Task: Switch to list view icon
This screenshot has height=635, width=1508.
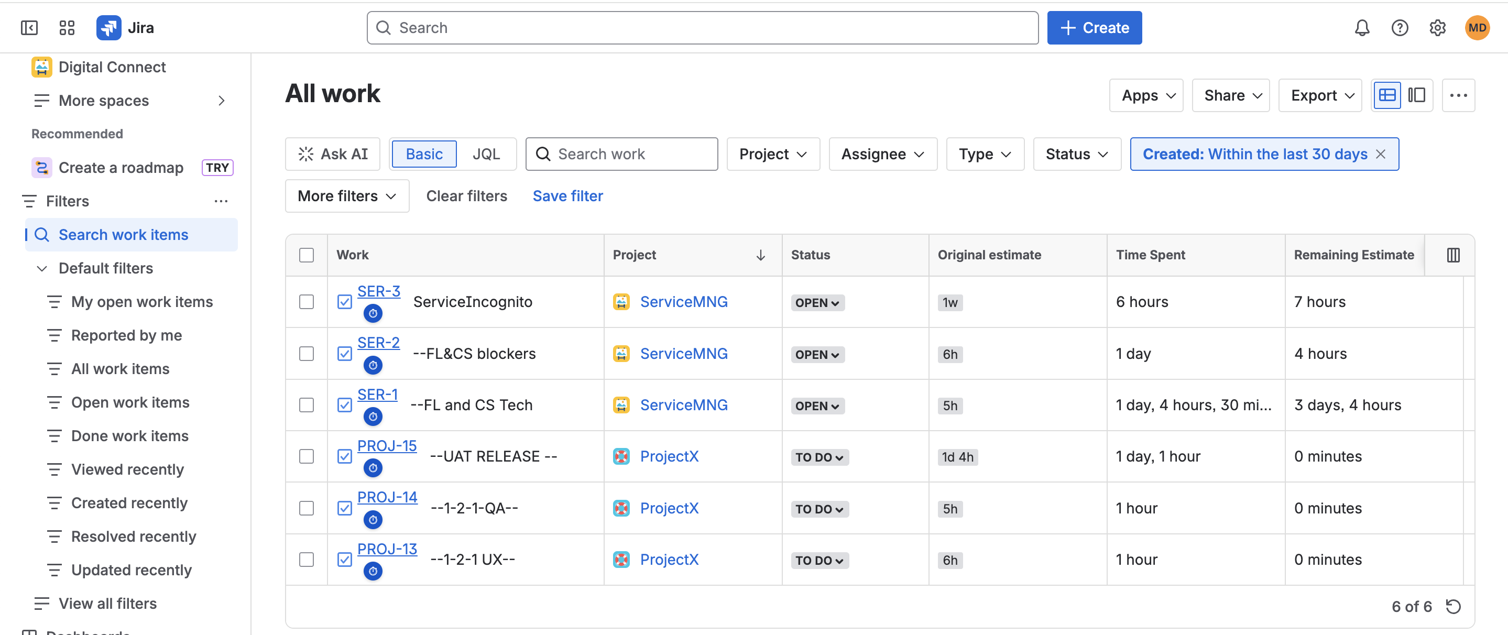Action: click(1387, 95)
